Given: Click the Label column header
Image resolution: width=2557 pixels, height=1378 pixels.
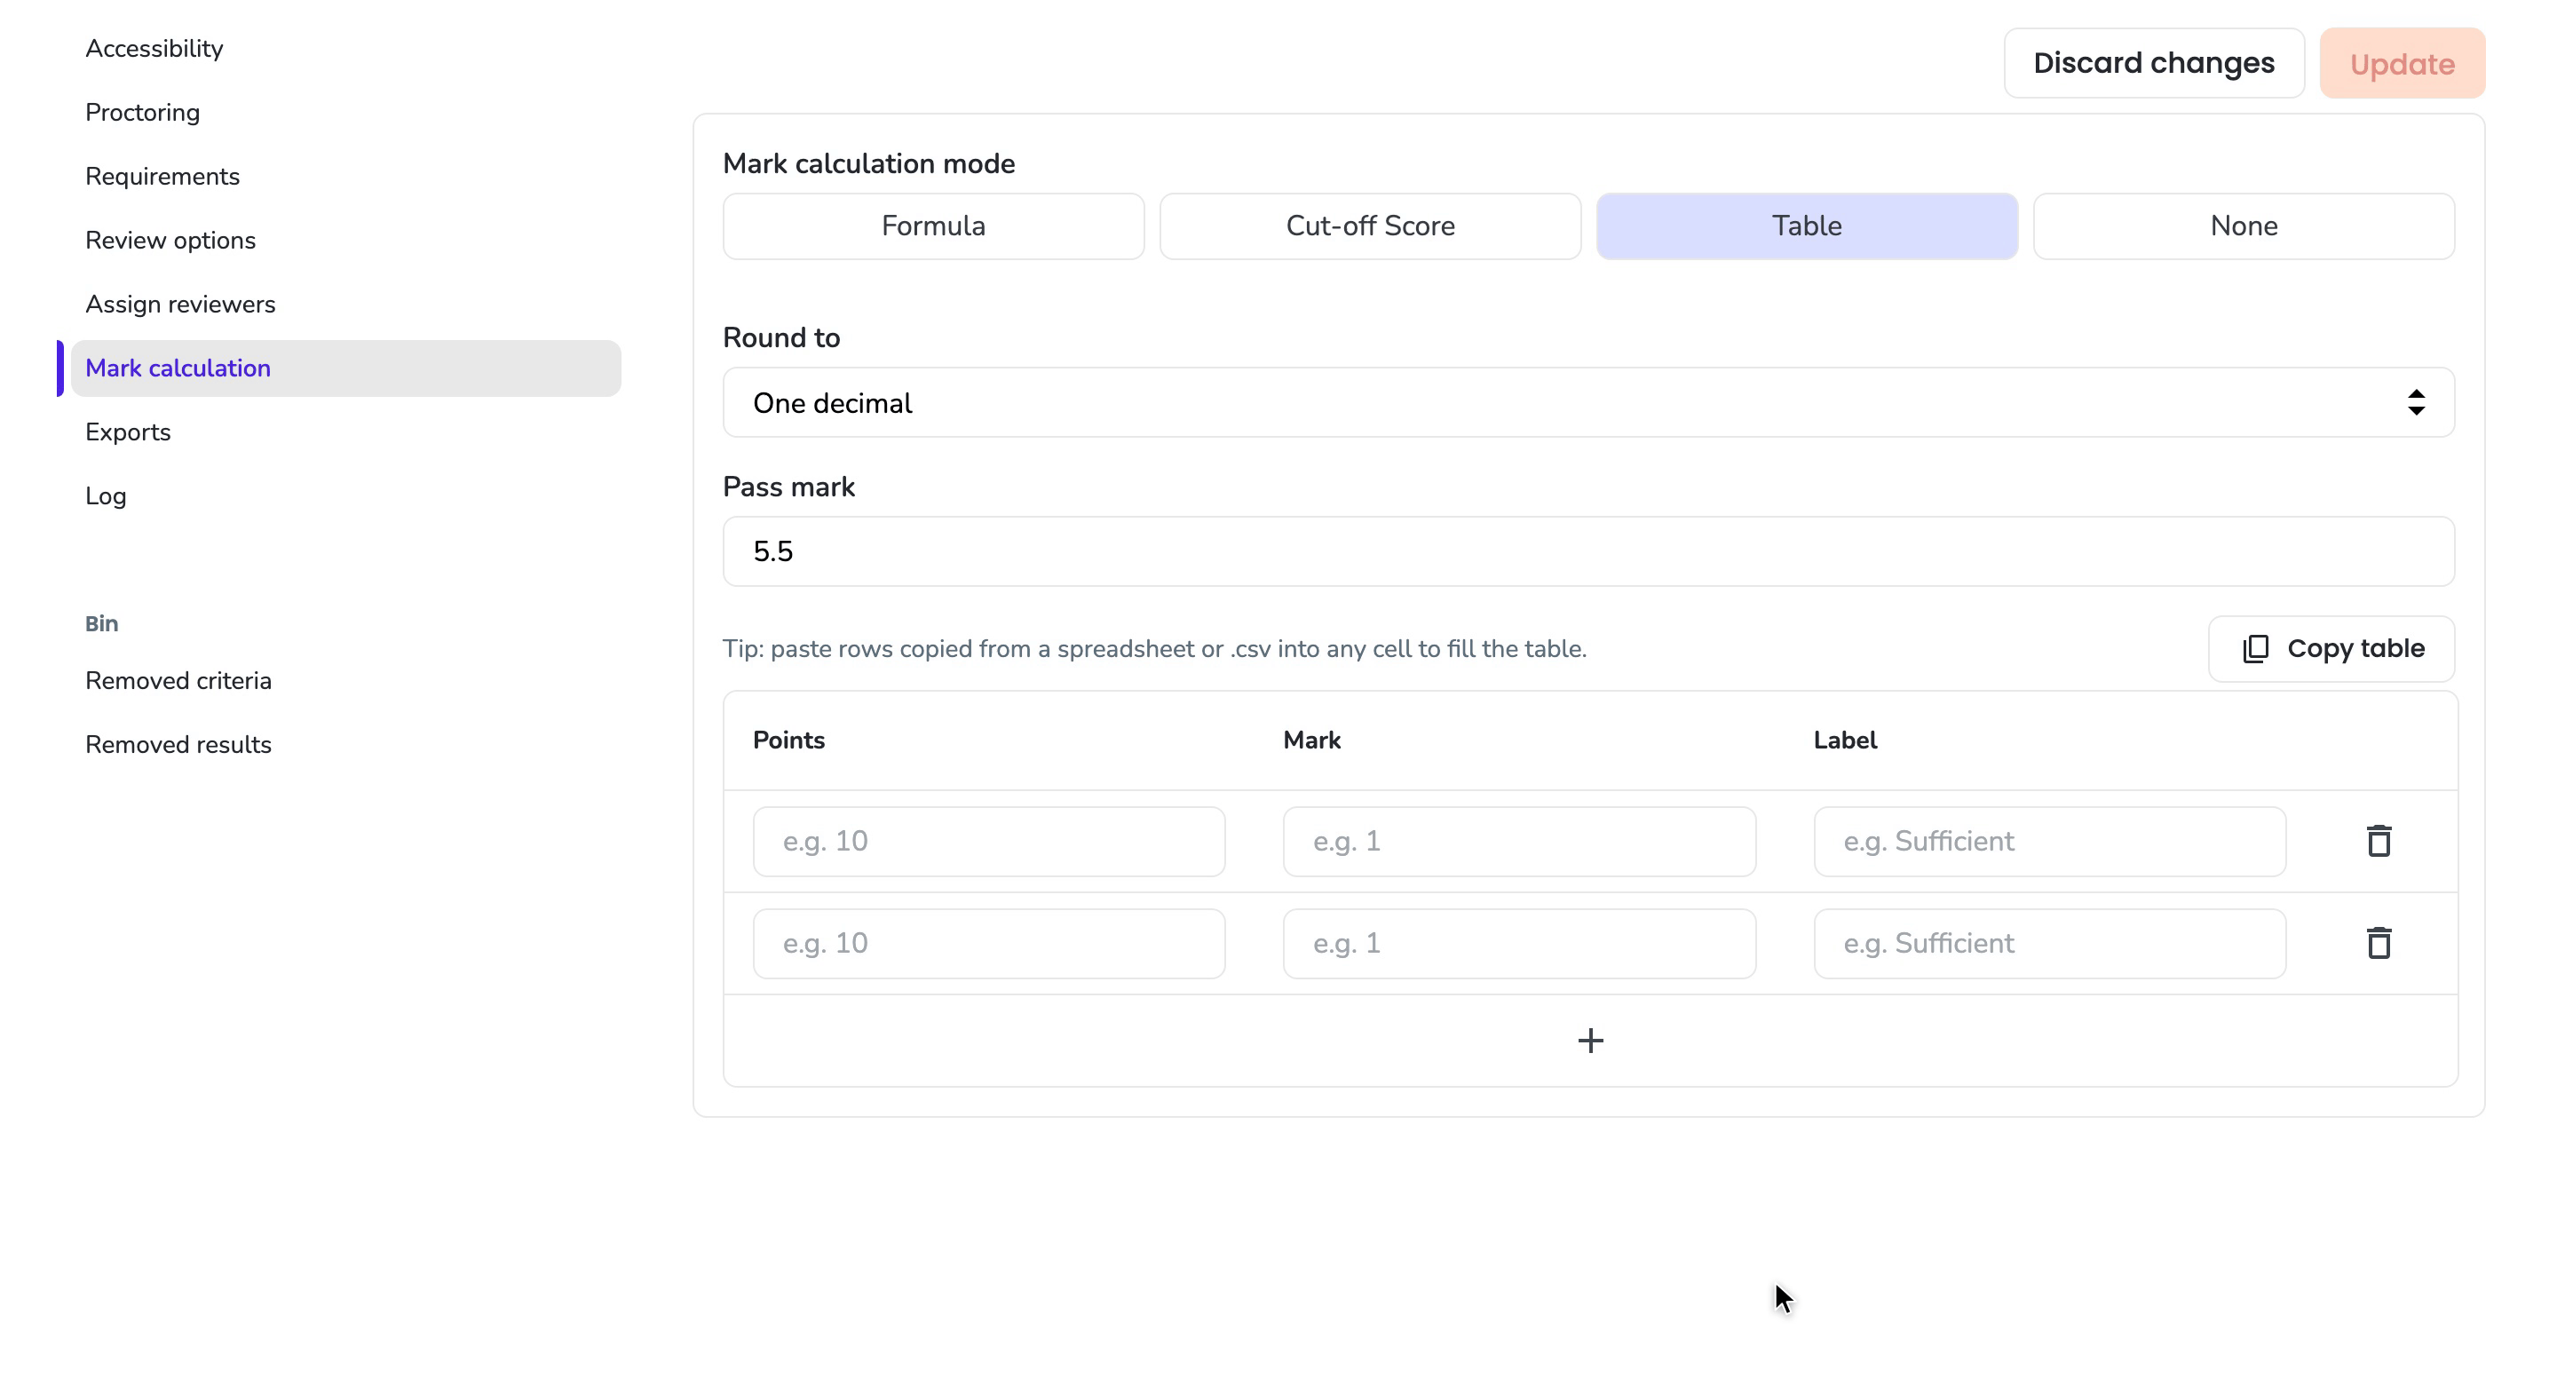Looking at the screenshot, I should click(x=1844, y=740).
